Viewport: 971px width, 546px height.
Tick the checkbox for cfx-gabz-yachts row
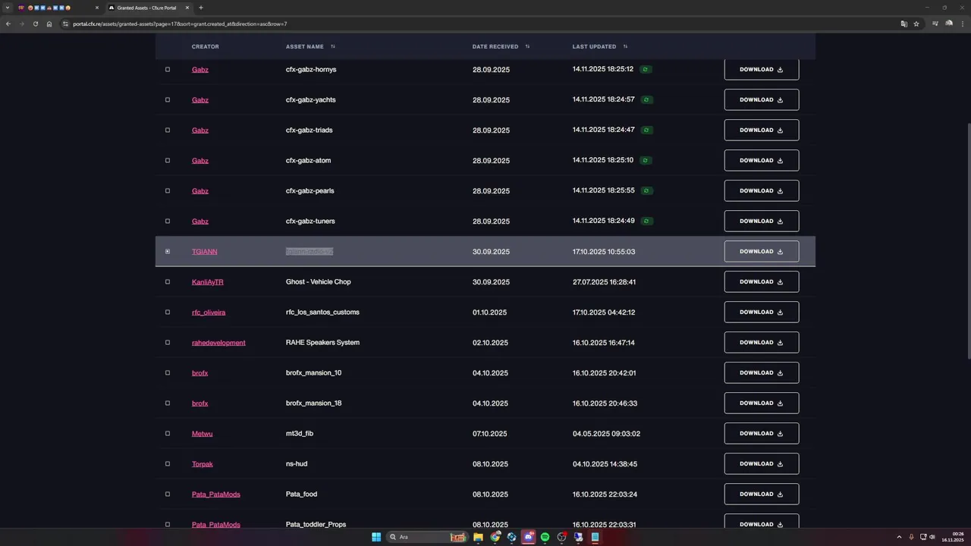(168, 99)
